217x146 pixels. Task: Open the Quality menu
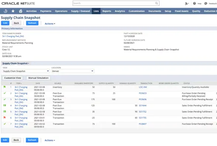click(x=196, y=11)
